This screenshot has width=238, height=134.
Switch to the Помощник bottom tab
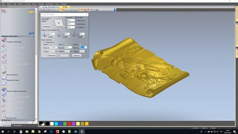(x=17, y=125)
